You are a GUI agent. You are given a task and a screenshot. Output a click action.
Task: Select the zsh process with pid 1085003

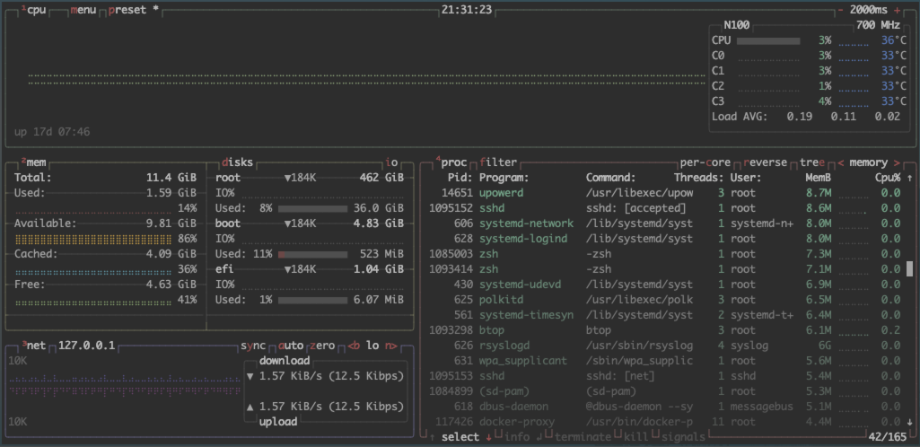(x=666, y=254)
